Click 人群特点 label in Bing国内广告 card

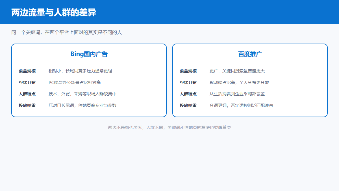(x=27, y=94)
